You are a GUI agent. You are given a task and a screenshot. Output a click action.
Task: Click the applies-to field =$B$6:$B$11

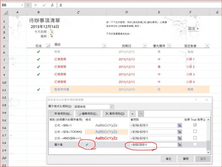tap(153, 145)
